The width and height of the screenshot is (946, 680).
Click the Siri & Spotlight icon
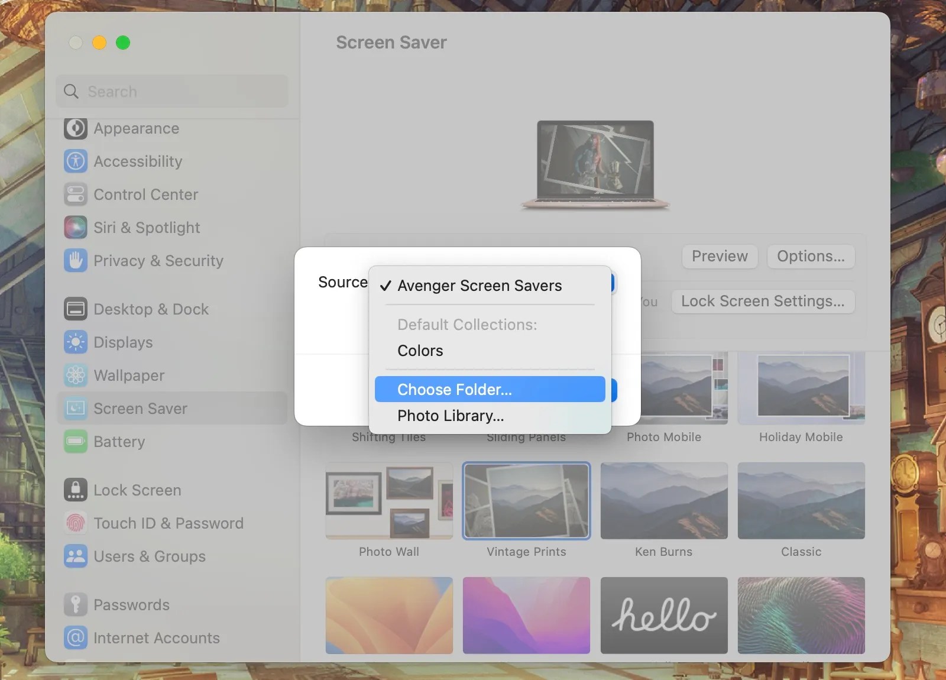click(76, 227)
